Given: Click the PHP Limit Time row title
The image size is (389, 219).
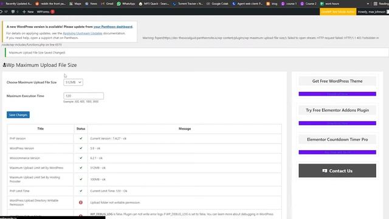Looking at the screenshot, I should pos(19,191).
